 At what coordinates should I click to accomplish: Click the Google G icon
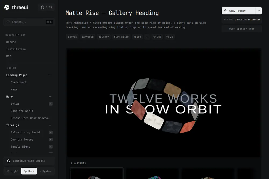coord(8,161)
